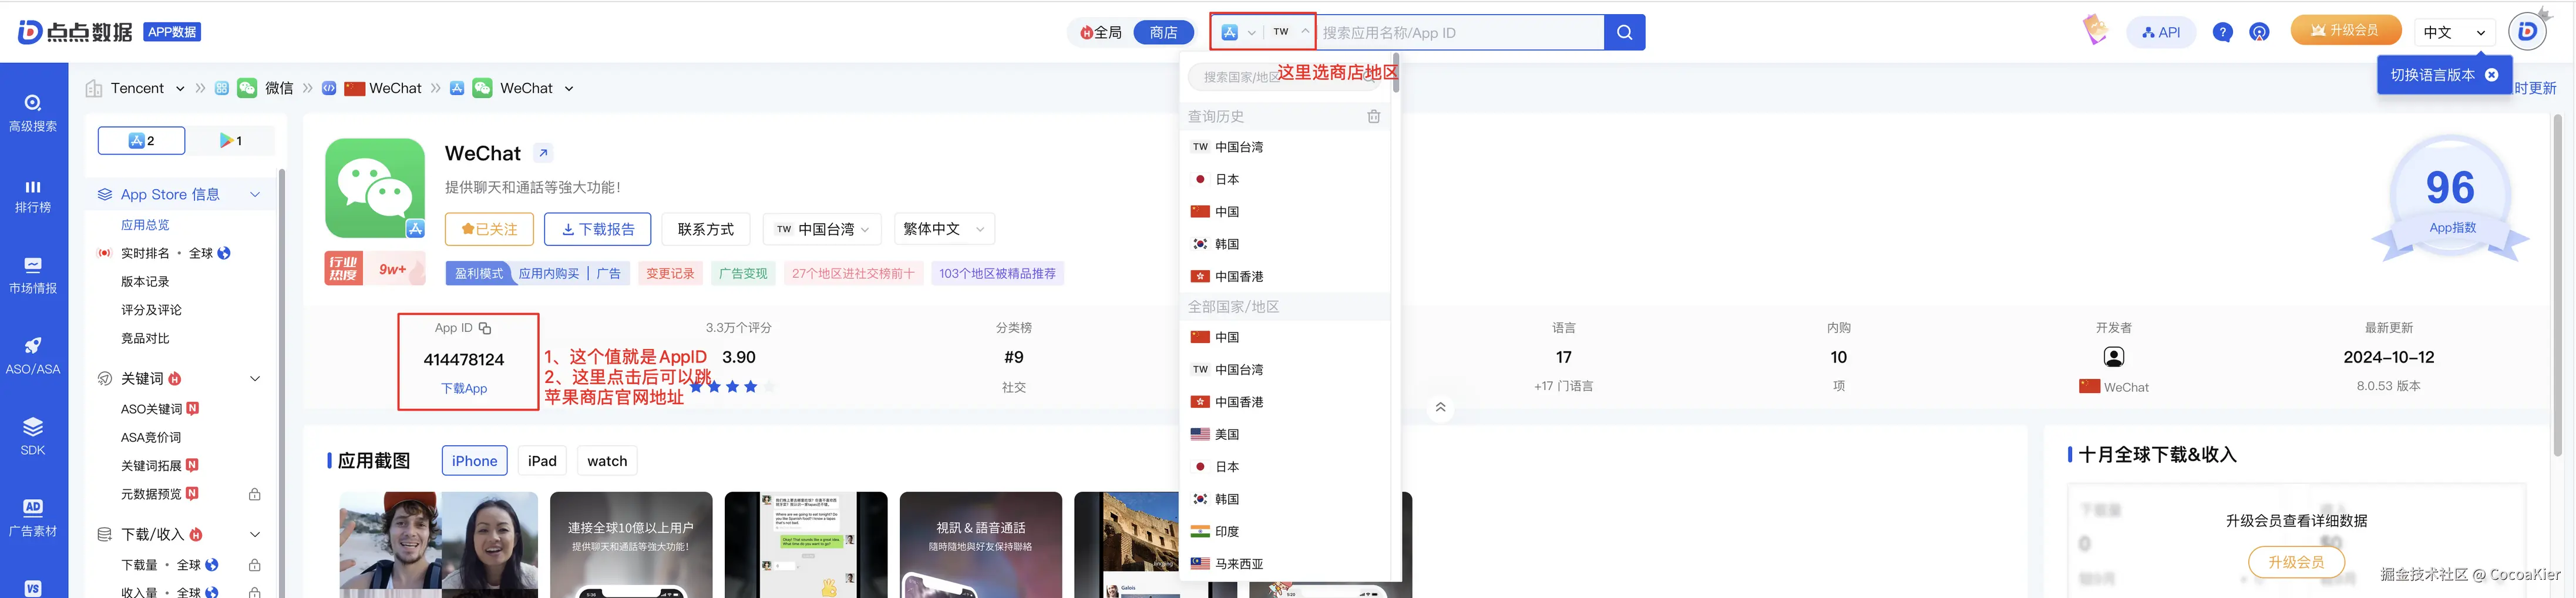Collapse the App Store 信息 section
The height and width of the screenshot is (598, 2576).
tap(255, 194)
